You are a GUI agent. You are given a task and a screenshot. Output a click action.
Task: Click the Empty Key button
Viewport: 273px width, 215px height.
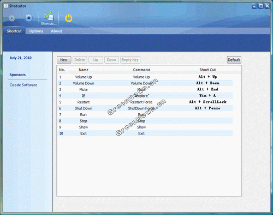click(130, 60)
